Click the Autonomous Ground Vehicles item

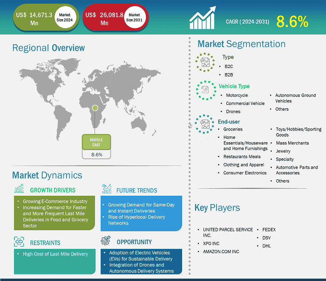pos(295,98)
